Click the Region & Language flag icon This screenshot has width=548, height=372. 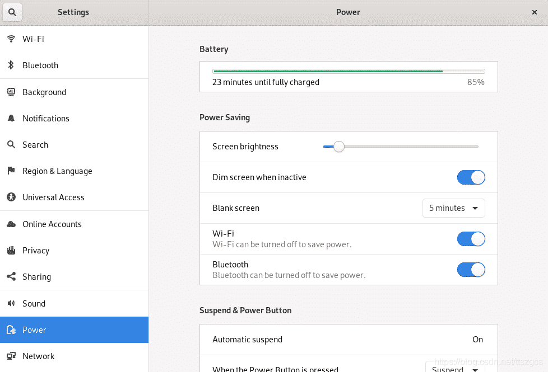click(x=11, y=171)
